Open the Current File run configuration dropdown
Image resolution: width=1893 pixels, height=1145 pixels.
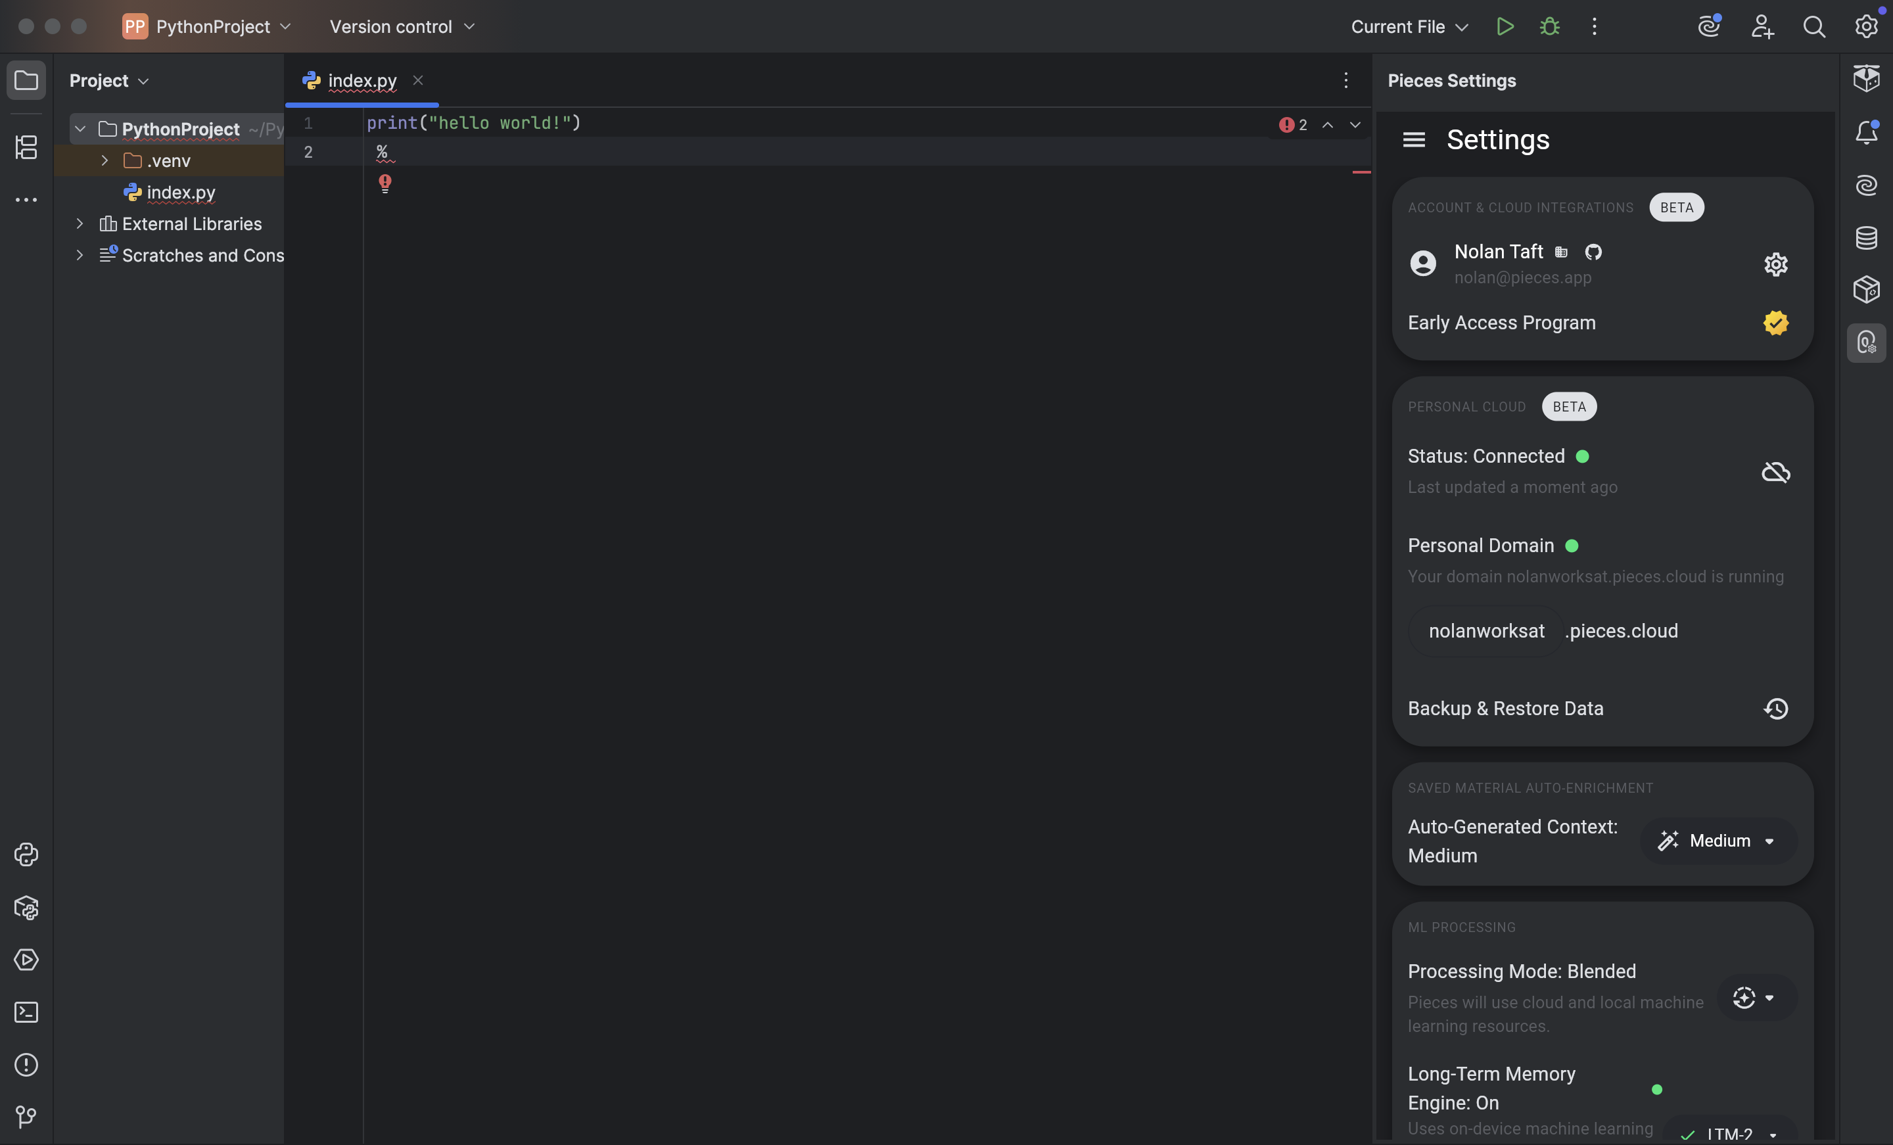(1411, 27)
